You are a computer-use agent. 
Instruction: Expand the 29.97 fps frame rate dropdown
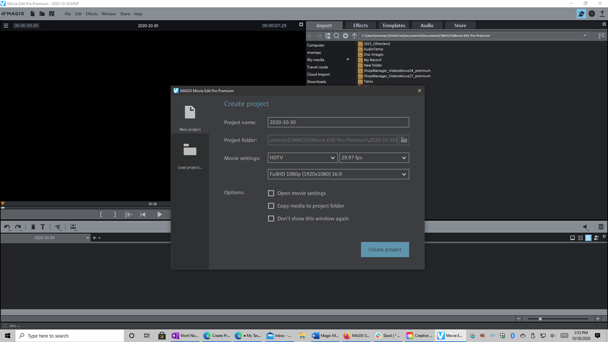pos(374,158)
